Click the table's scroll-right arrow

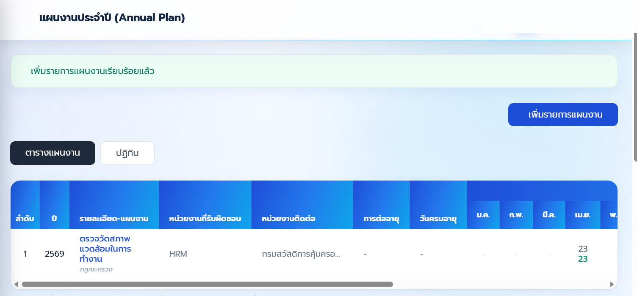click(x=612, y=285)
